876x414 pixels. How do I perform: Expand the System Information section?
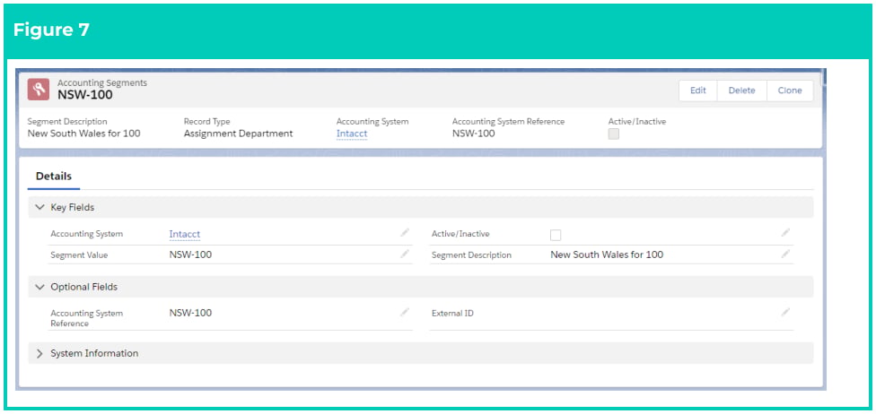39,353
